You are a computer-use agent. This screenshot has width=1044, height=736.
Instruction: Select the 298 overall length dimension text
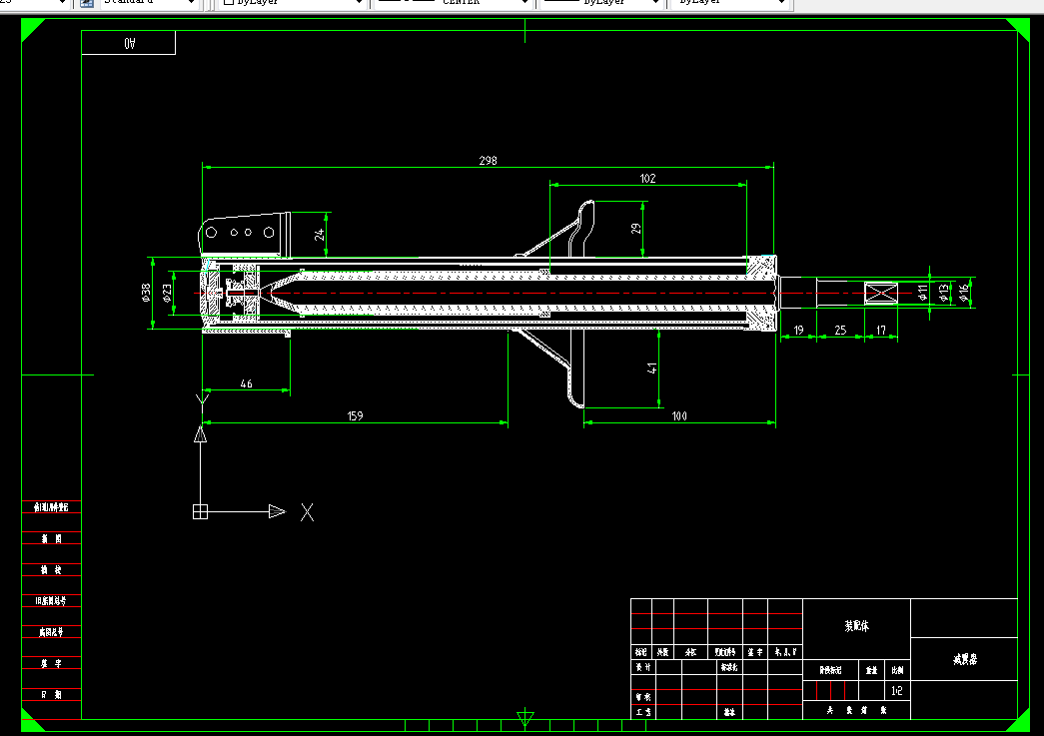click(489, 161)
